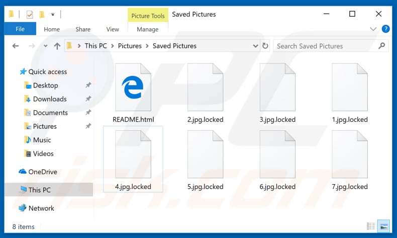Image resolution: width=397 pixels, height=238 pixels.
Task: Click Properties icon in quick access toolbar
Action: (x=30, y=15)
